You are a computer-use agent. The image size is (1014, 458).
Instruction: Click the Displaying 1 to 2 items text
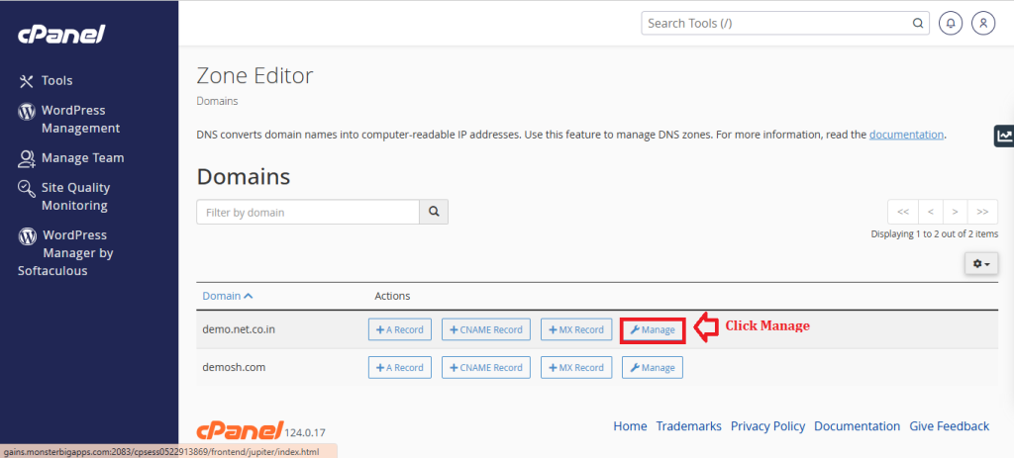[935, 233]
